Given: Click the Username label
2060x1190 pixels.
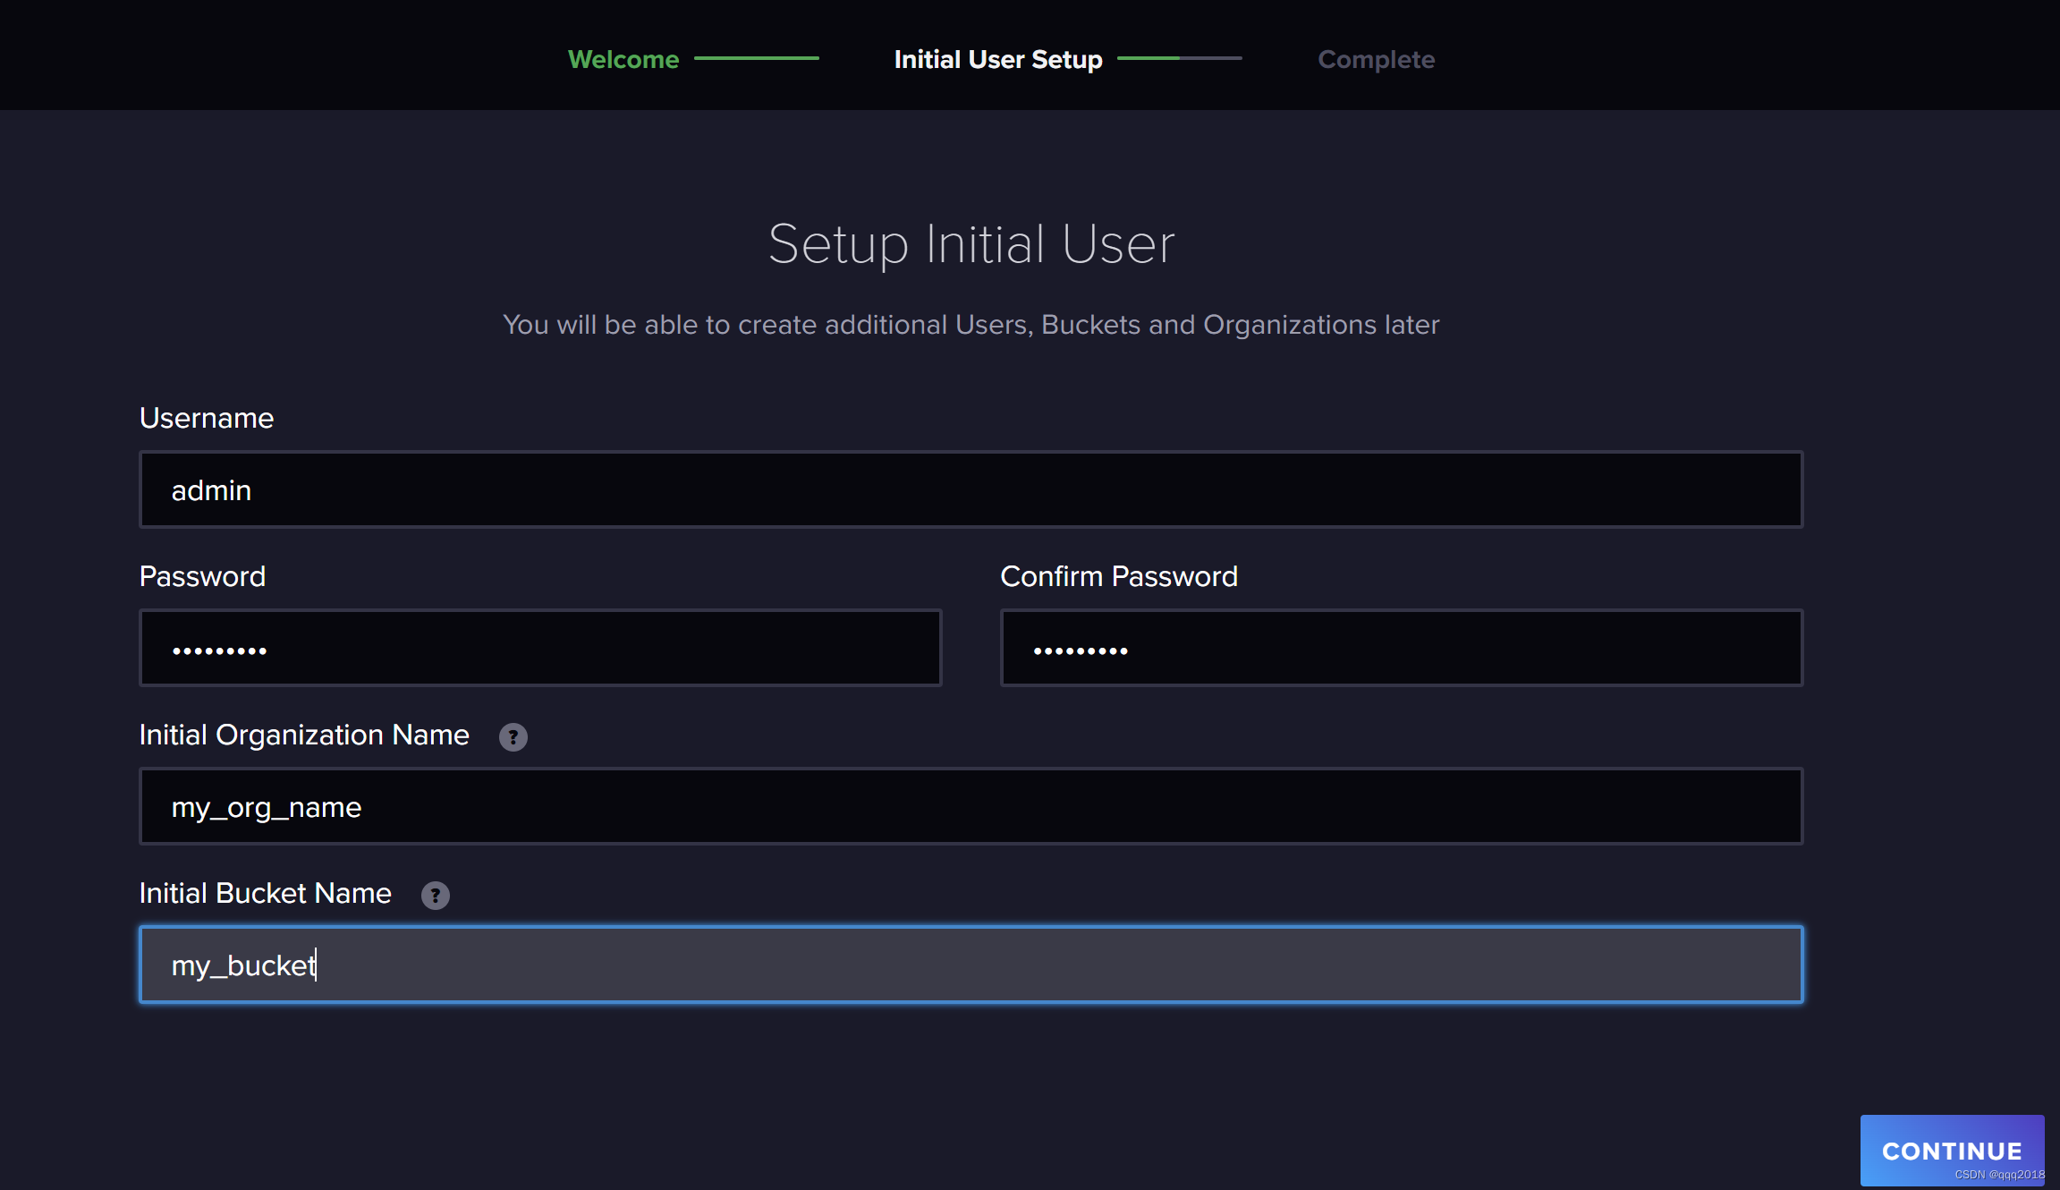Looking at the screenshot, I should (207, 418).
